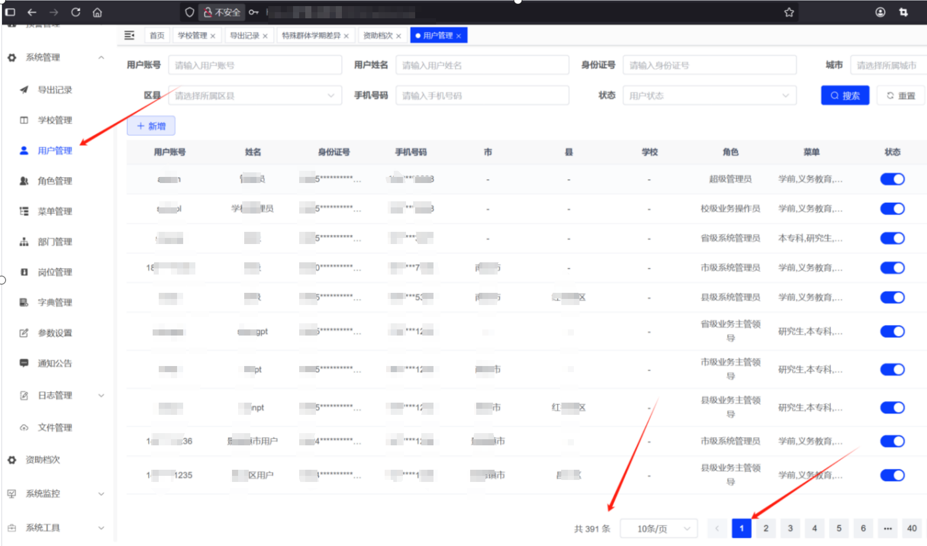The width and height of the screenshot is (927, 546).
Task: Click the browser screenshot crop icon
Action: point(904,12)
